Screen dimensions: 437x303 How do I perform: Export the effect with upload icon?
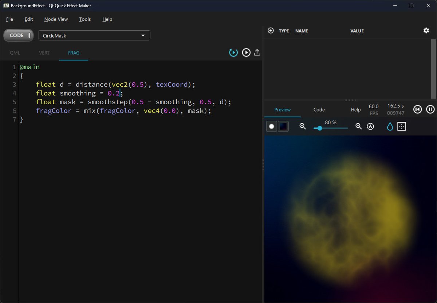pos(257,53)
